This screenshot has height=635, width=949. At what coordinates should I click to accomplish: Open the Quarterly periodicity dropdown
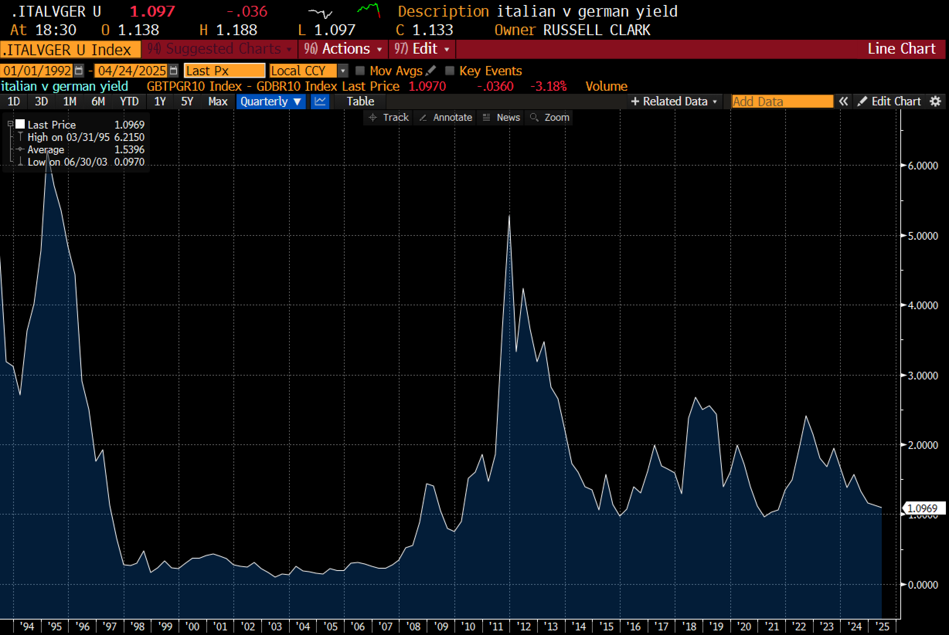click(x=270, y=101)
